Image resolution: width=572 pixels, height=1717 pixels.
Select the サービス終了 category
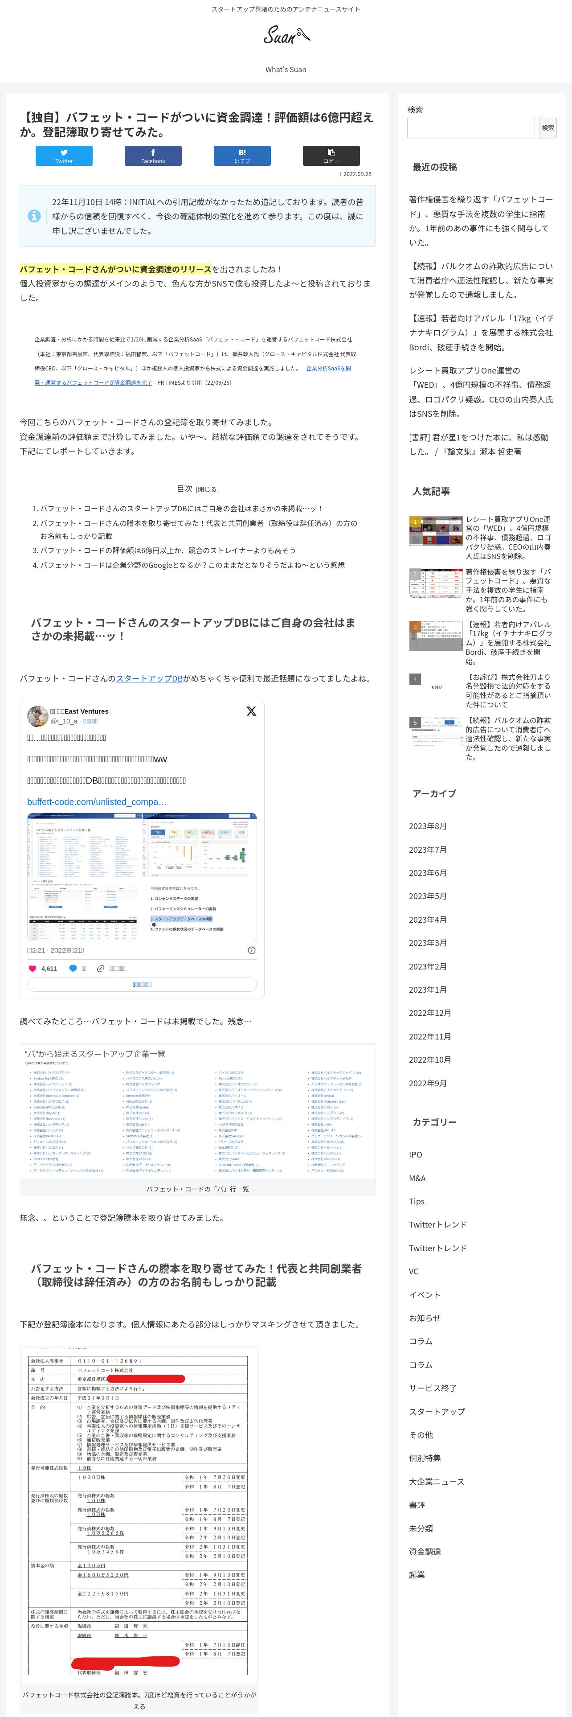[433, 1388]
